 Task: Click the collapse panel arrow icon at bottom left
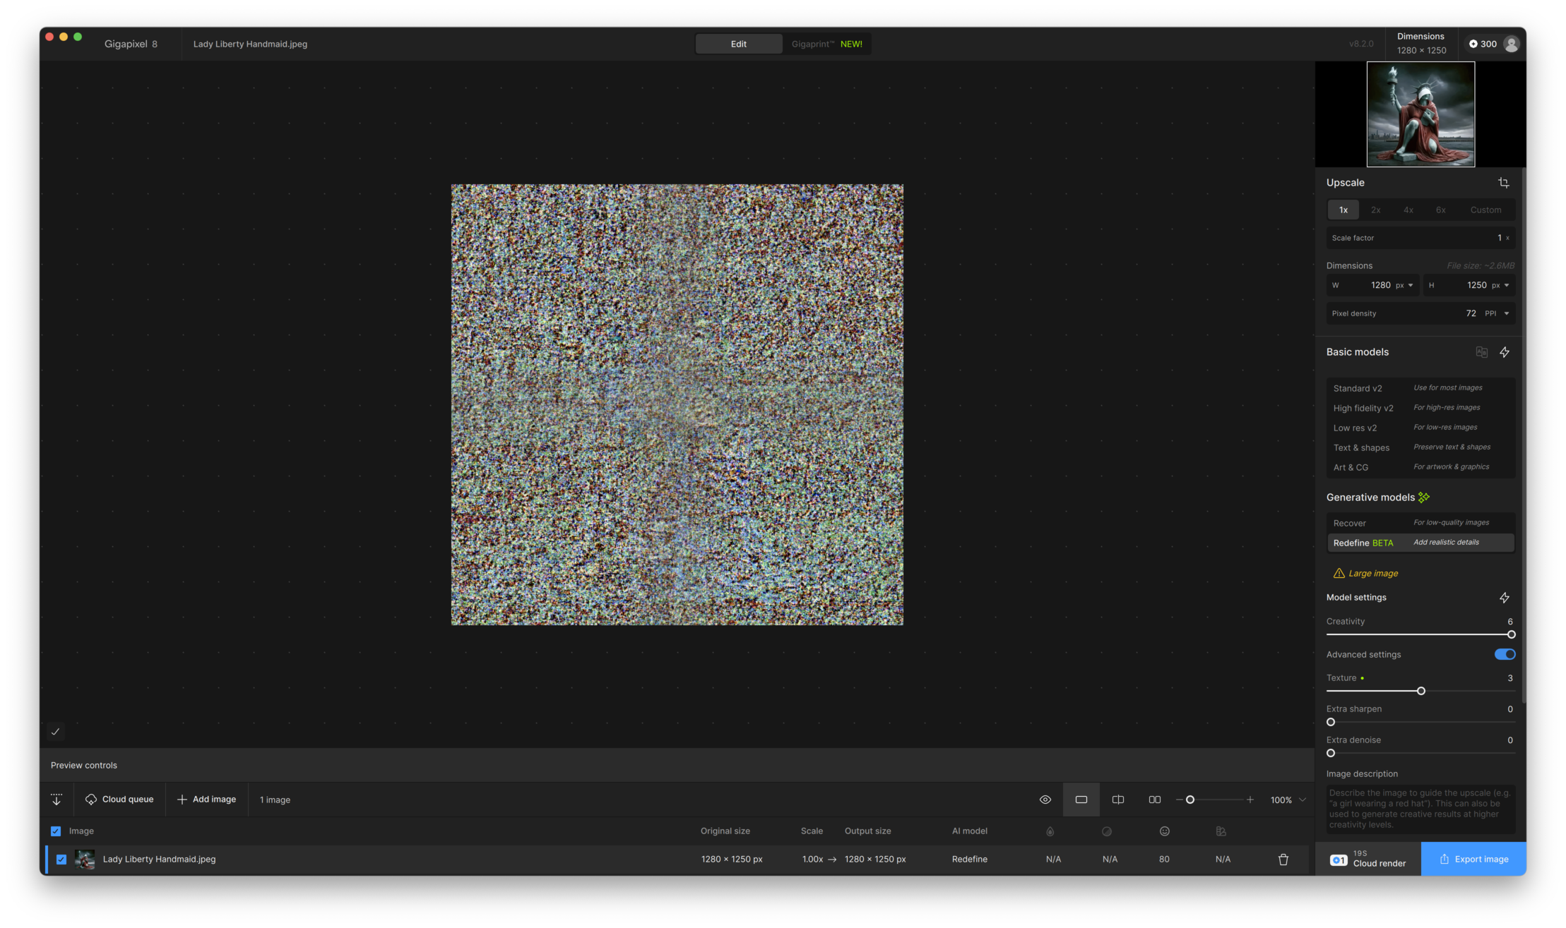pos(57,800)
